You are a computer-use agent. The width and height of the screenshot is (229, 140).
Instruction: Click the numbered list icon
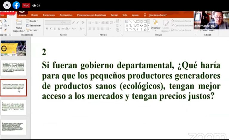coord(96,22)
